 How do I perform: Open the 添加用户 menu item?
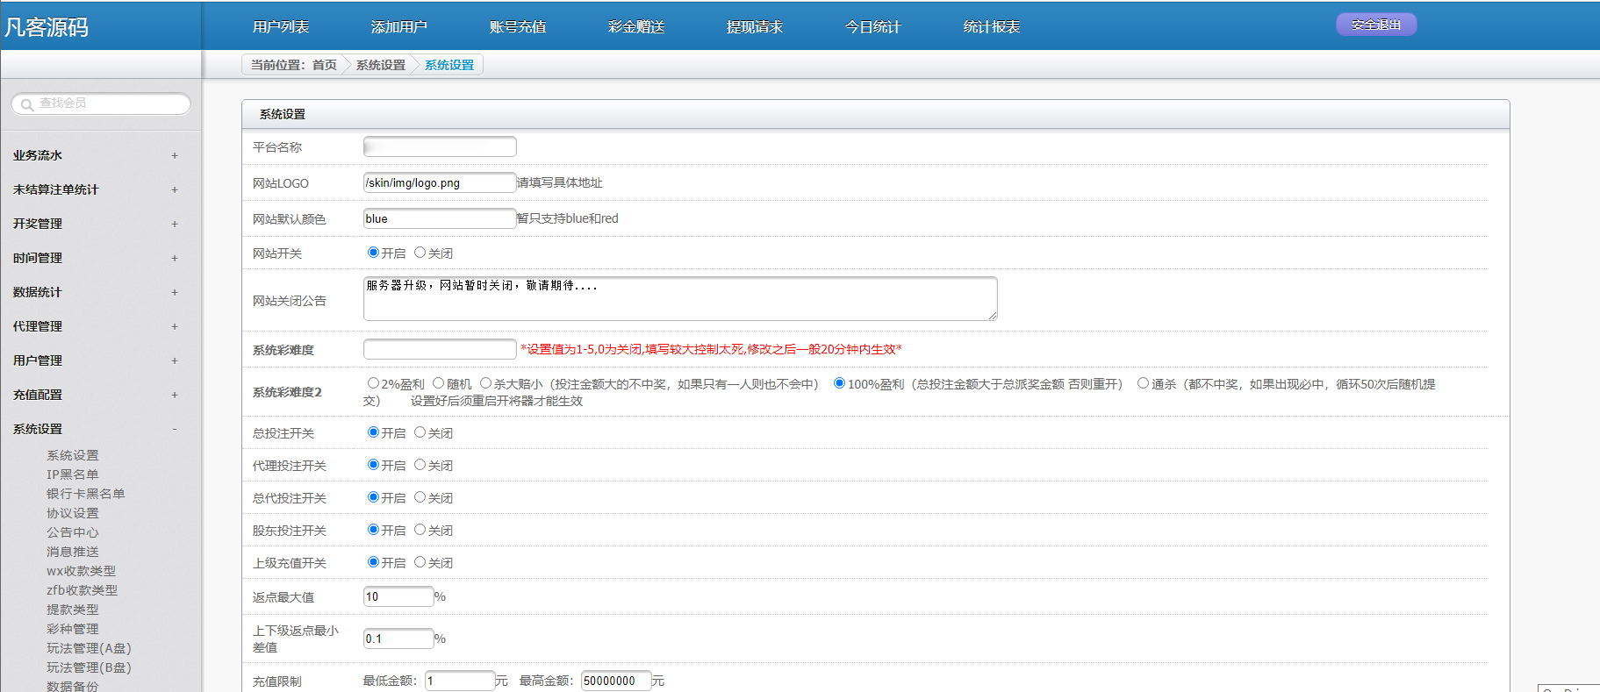tap(399, 27)
